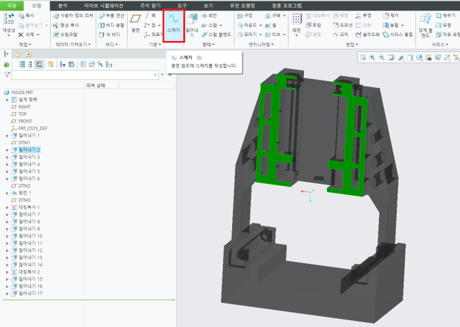Expand the 밀어내기 1 tree node
460x327 pixels.
(7, 136)
